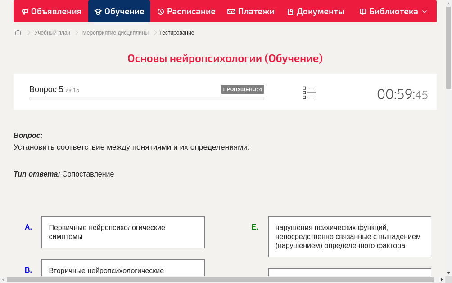Open the Платежи menu item
The image size is (452, 283).
click(250, 11)
